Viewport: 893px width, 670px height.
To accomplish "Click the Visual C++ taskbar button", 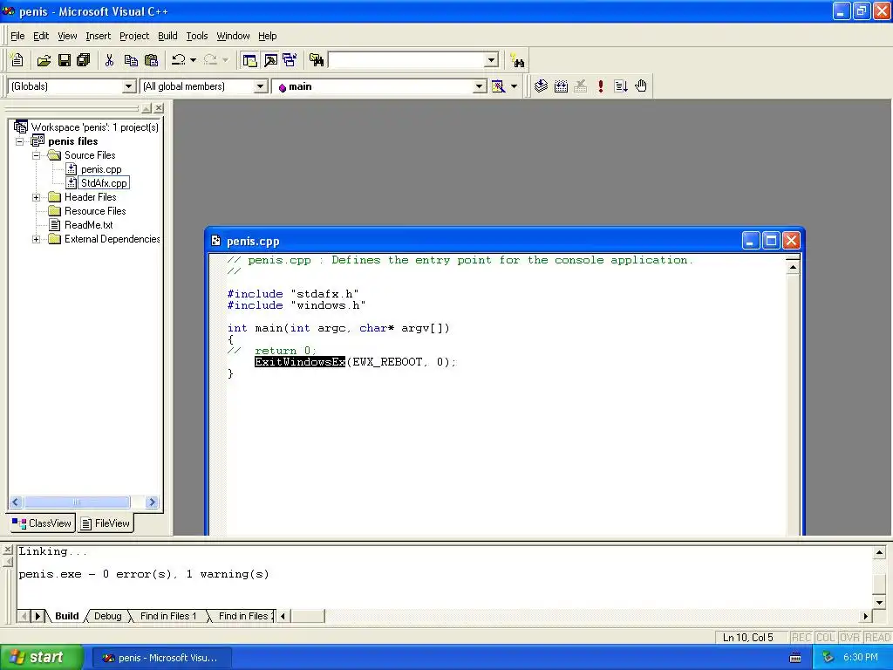I will pos(161,658).
